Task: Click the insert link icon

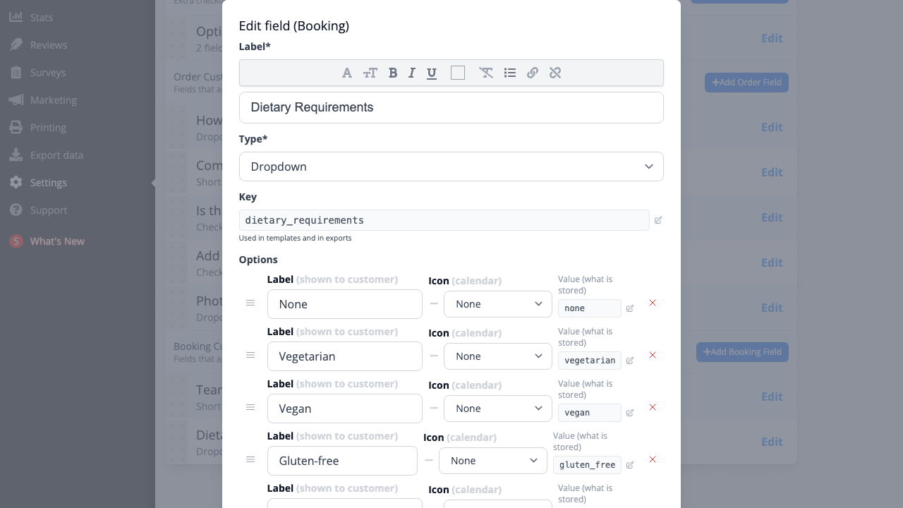Action: click(533, 73)
